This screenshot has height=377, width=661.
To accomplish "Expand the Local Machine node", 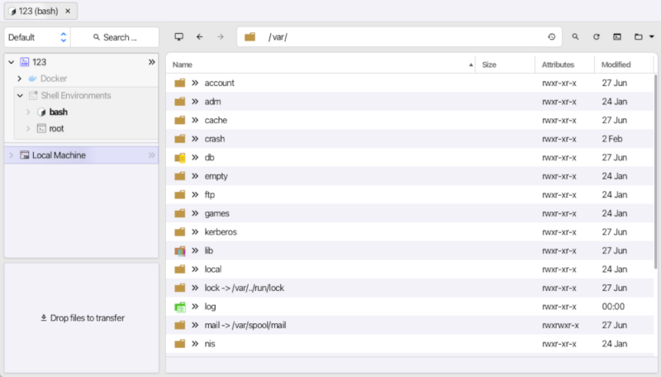I will click(x=12, y=155).
